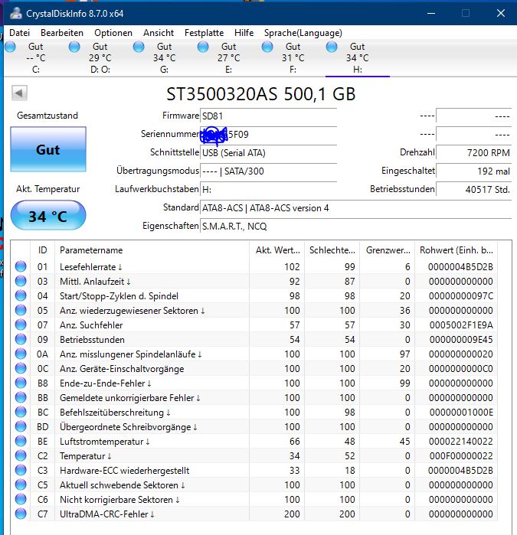Screen dimensions: 517x535
Task: Open the Optionen menu
Action: 113,33
